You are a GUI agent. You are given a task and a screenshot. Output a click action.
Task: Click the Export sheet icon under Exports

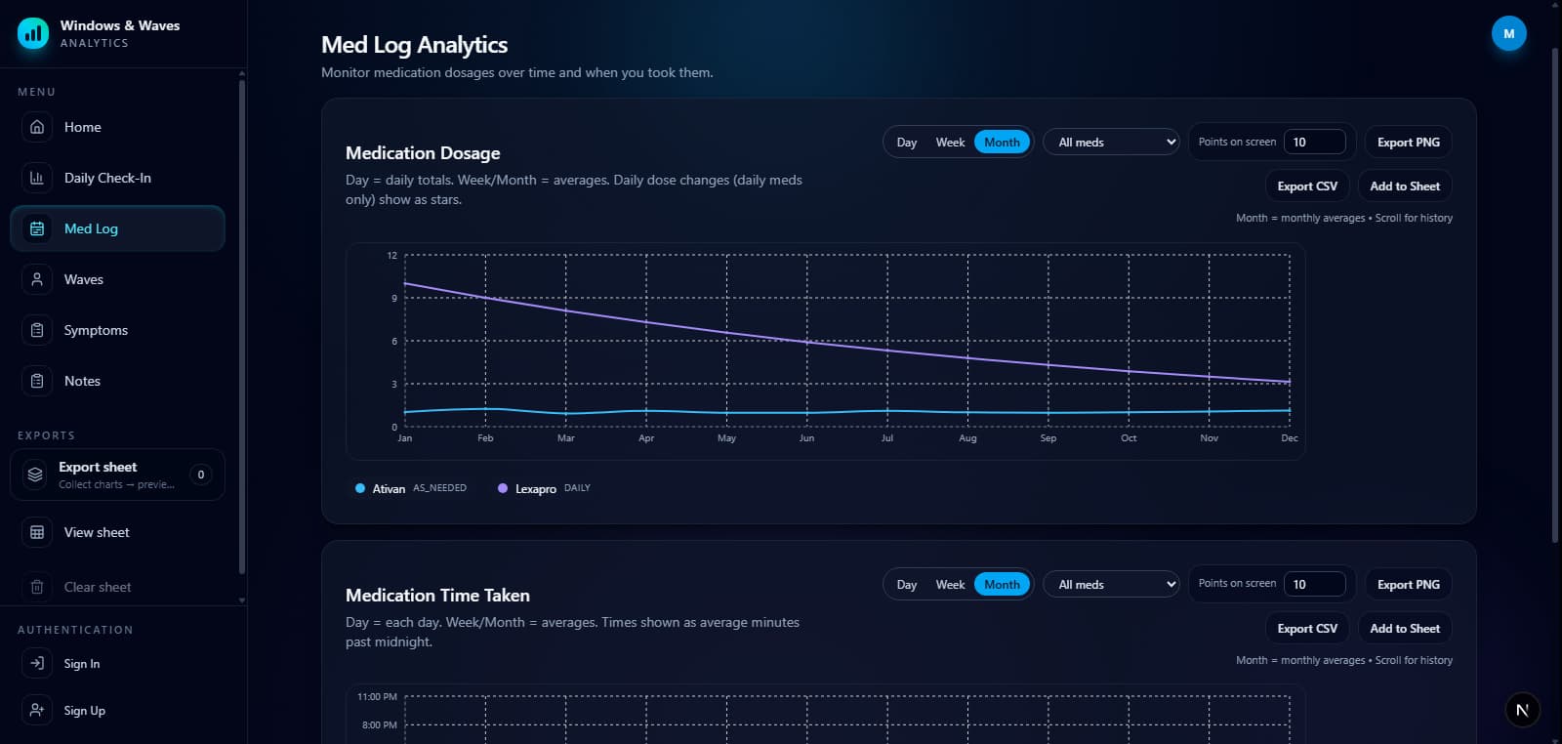pyautogui.click(x=34, y=475)
